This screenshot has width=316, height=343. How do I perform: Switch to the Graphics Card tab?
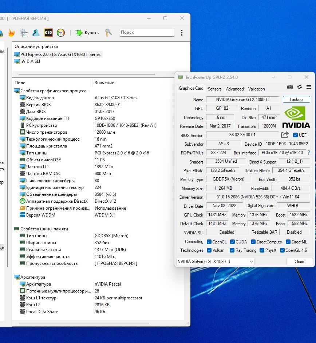coord(191,88)
